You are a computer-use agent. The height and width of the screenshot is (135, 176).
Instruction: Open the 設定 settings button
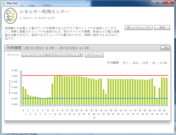(162, 28)
